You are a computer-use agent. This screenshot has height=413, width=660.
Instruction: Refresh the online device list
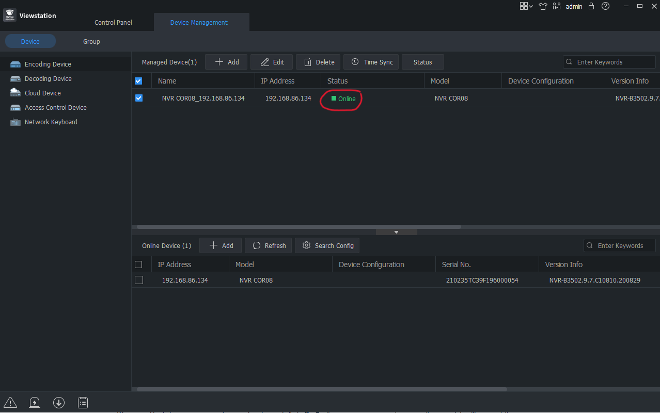(x=269, y=245)
